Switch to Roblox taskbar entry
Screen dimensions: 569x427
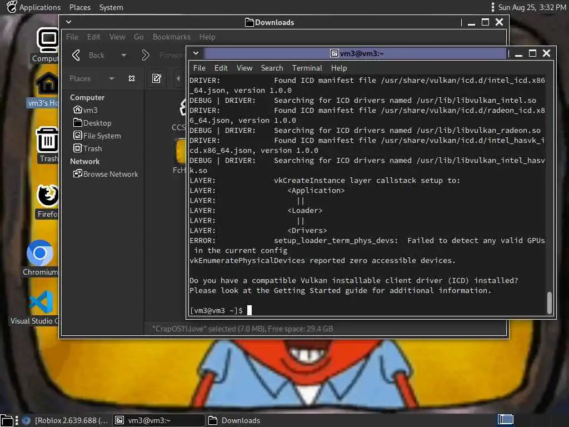[x=66, y=420]
